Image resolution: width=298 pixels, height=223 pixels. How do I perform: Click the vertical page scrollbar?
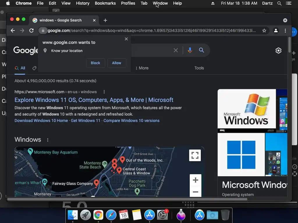[x=290, y=45]
